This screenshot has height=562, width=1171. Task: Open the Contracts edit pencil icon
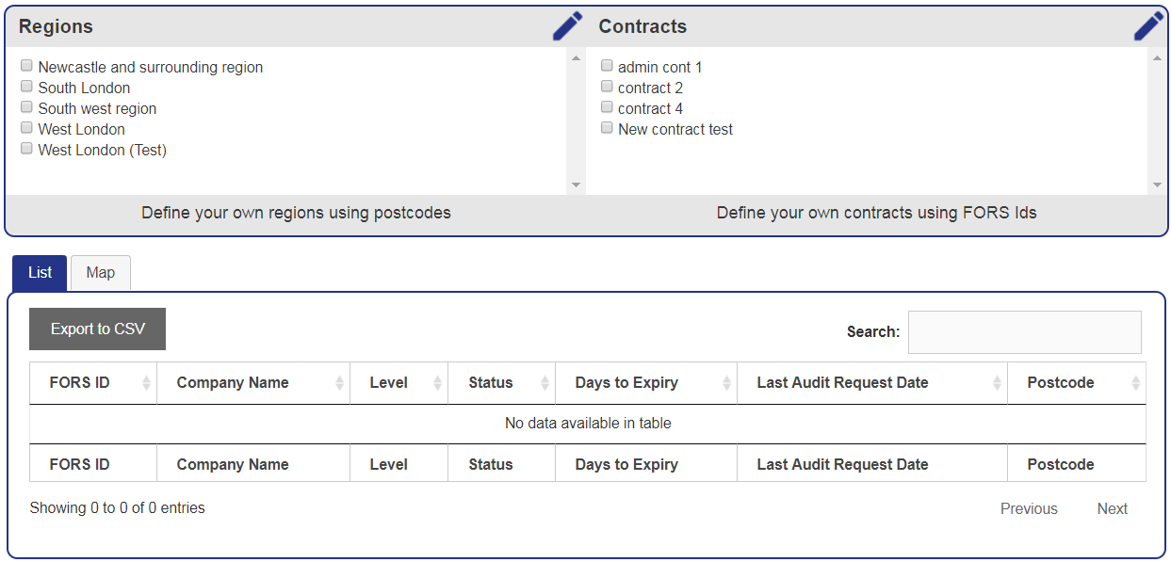click(x=1148, y=26)
